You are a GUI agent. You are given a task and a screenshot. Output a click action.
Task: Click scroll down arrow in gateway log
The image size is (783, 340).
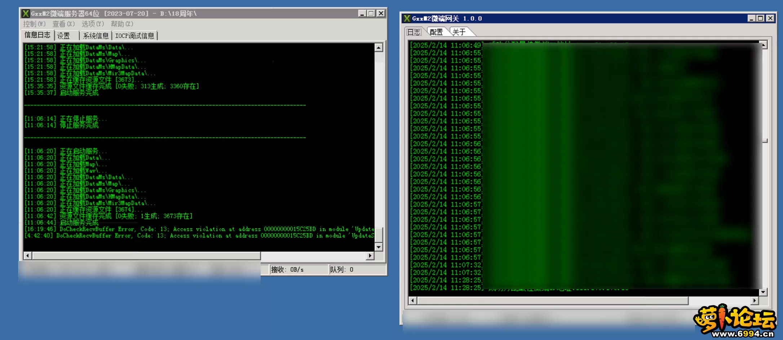(763, 292)
